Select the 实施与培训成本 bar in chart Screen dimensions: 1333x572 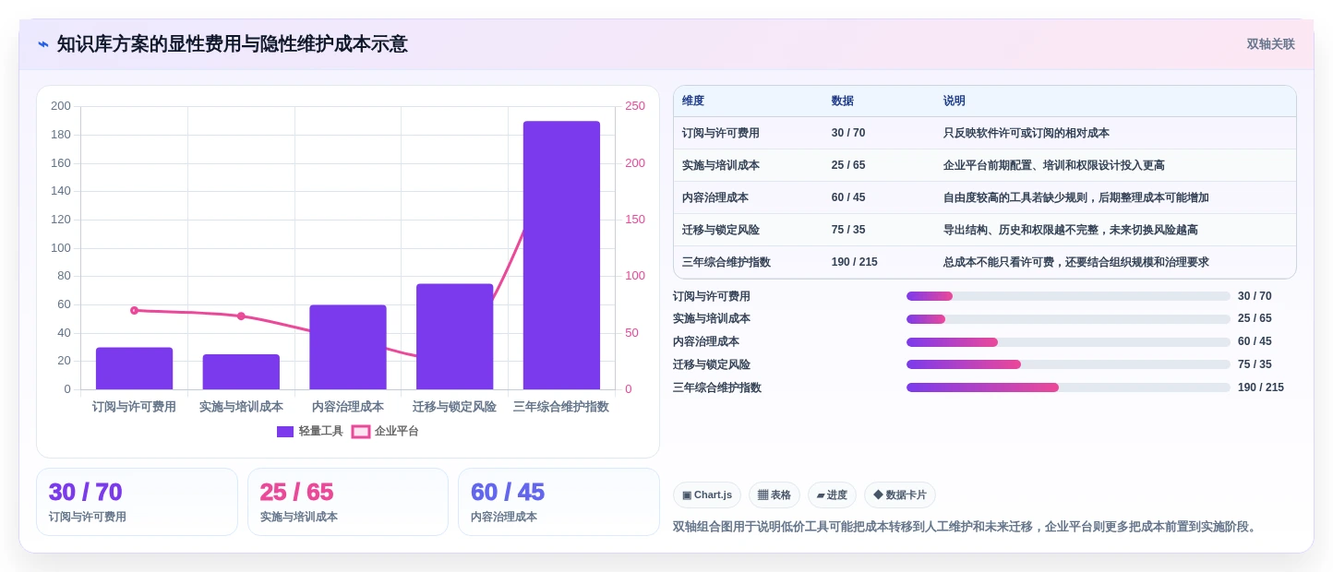click(241, 372)
